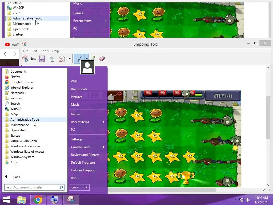Click the Windows Start button
The width and height of the screenshot is (273, 205).
[x=6, y=200]
